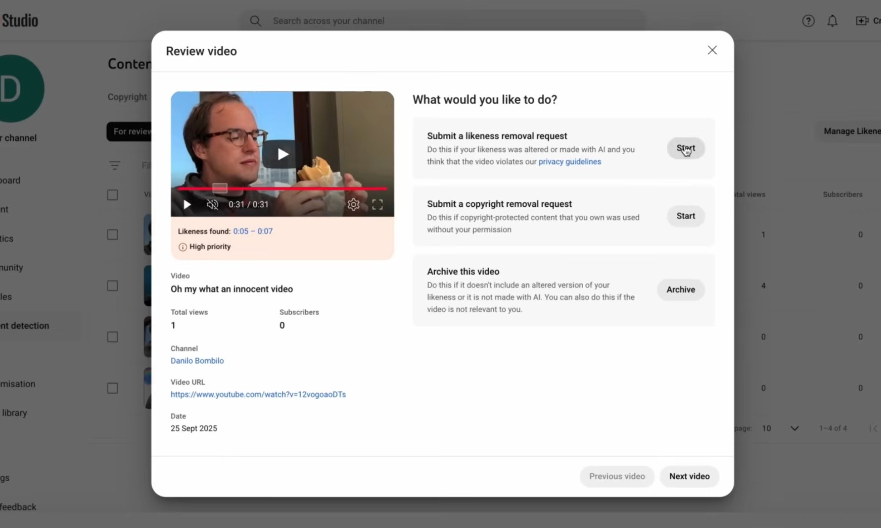Viewport: 881px width, 528px height.
Task: Archive this video
Action: point(681,290)
